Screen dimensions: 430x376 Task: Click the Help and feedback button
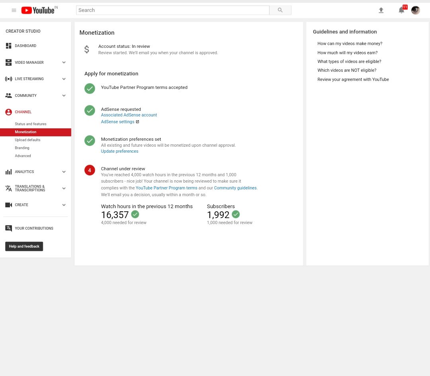tap(24, 246)
